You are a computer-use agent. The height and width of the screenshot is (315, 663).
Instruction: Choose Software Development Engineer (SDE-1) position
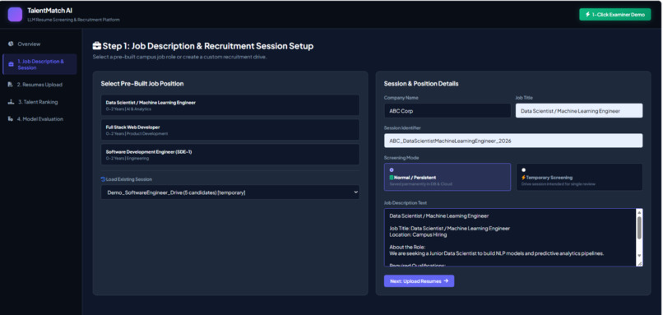click(x=230, y=155)
